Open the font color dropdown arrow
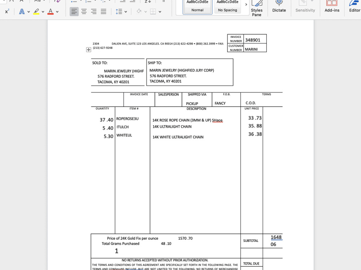Viewport: 361px width, 270px height. click(57, 12)
